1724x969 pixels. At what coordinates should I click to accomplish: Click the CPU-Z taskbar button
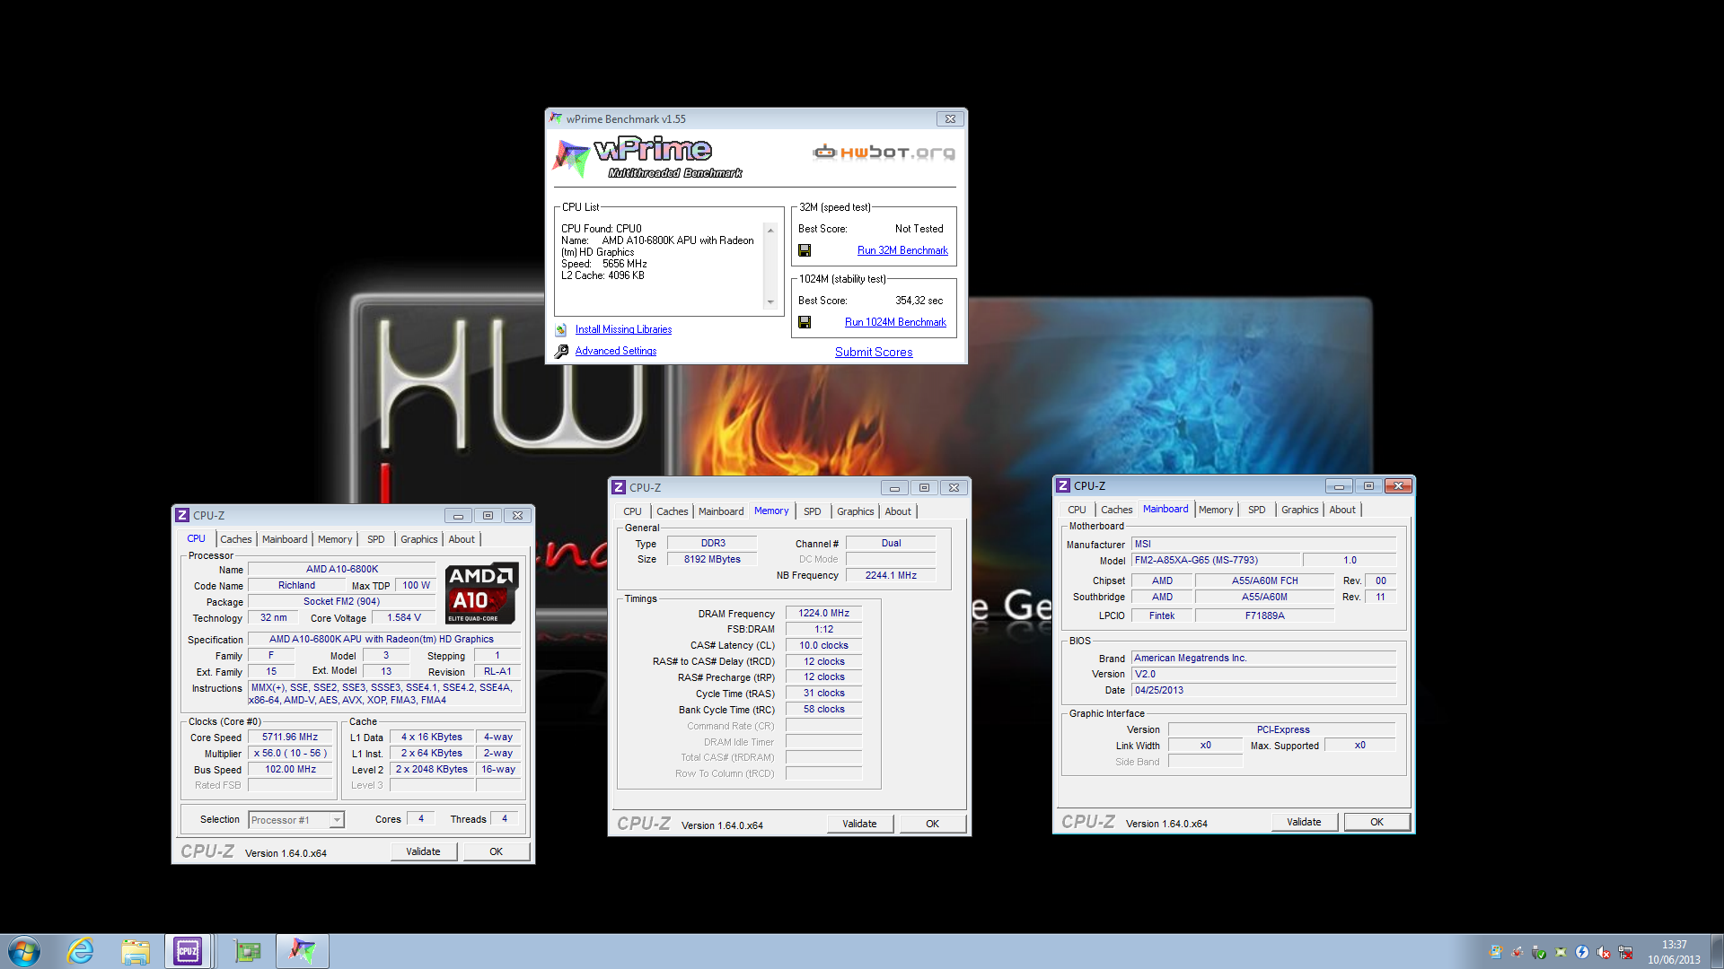(x=188, y=951)
